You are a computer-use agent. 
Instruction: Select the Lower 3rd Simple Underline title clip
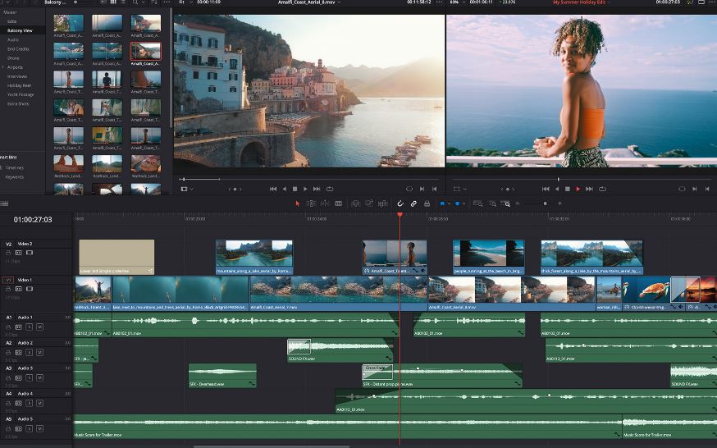coord(116,257)
